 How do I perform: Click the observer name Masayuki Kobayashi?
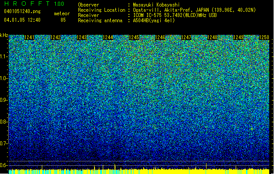coord(156,5)
